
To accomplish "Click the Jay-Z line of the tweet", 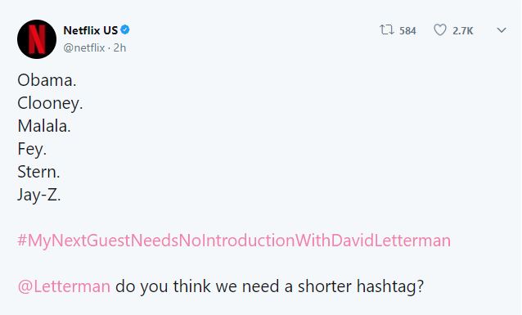I will [x=39, y=195].
